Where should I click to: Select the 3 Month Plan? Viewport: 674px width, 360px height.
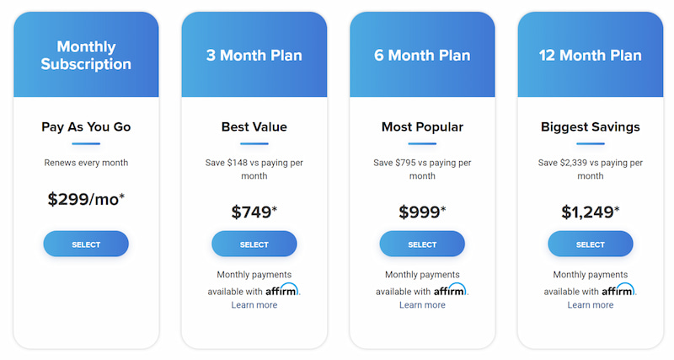click(x=254, y=244)
